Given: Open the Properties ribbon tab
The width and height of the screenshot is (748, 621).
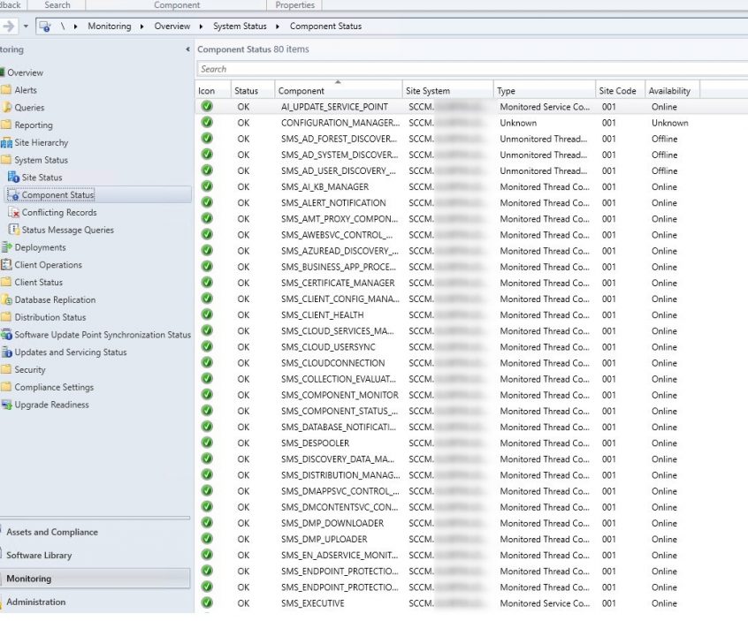Looking at the screenshot, I should point(294,4).
